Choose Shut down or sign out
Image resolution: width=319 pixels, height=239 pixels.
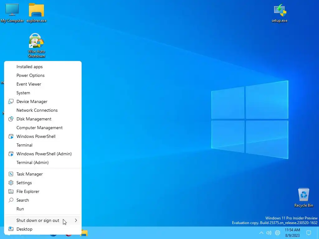(43, 220)
